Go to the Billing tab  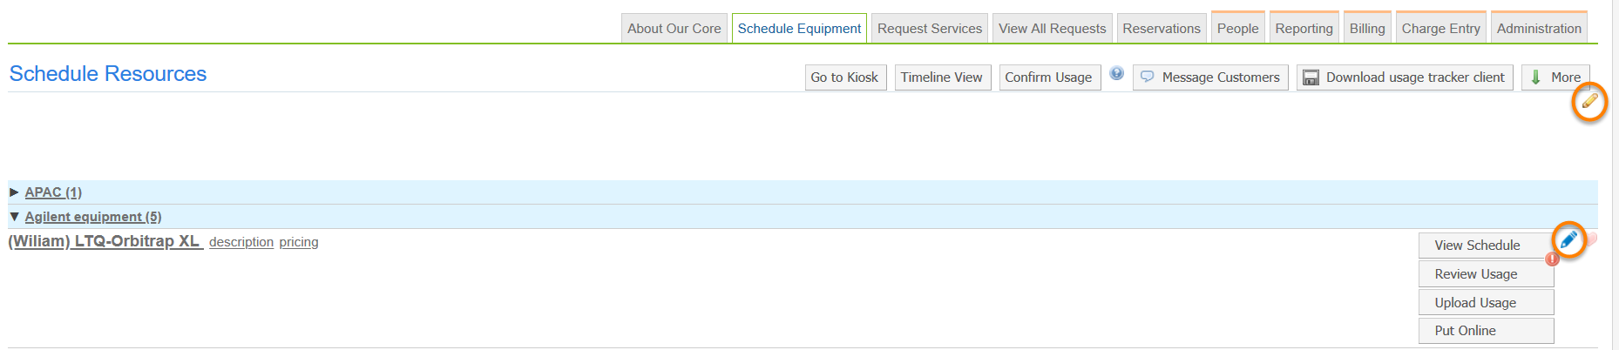(x=1366, y=29)
